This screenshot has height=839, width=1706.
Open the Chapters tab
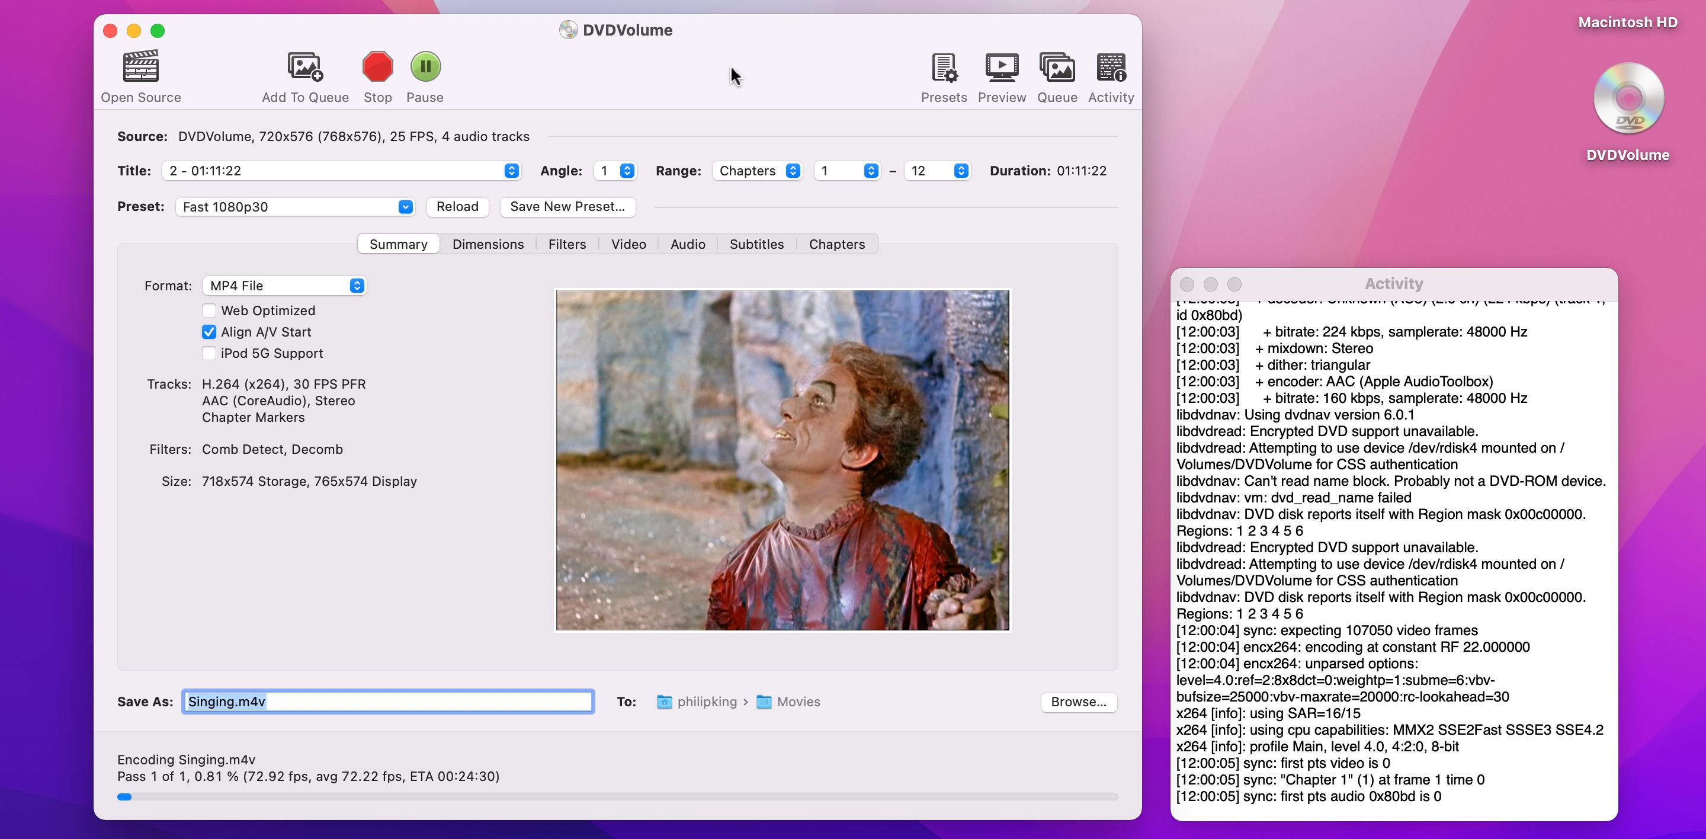[x=836, y=244]
